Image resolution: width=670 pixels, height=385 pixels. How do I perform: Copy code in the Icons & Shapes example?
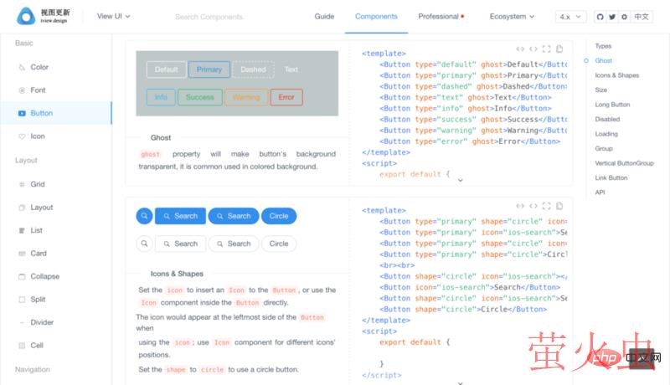click(x=559, y=205)
